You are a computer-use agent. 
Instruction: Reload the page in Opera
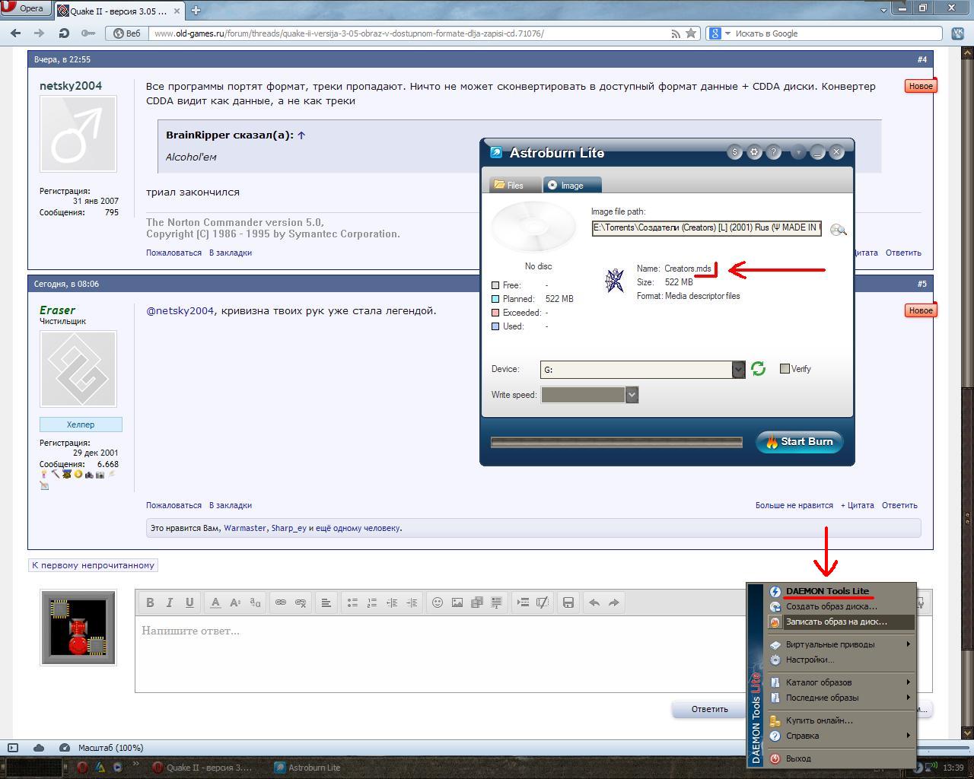click(64, 33)
